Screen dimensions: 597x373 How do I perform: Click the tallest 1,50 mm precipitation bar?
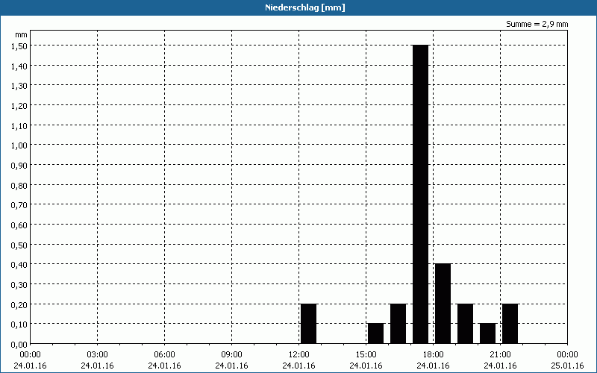click(x=420, y=194)
